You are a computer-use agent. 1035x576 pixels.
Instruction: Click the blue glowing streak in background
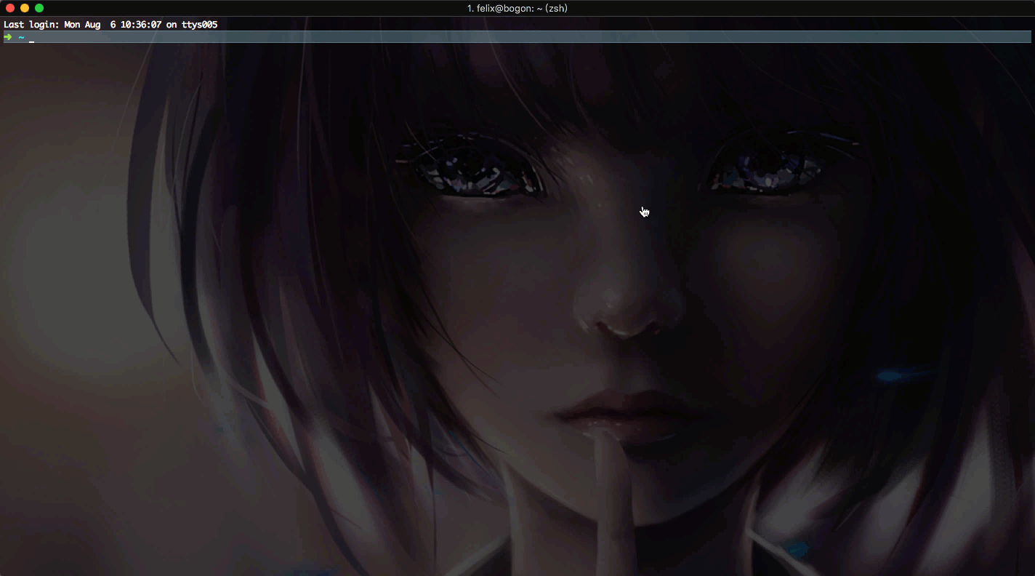coord(894,375)
